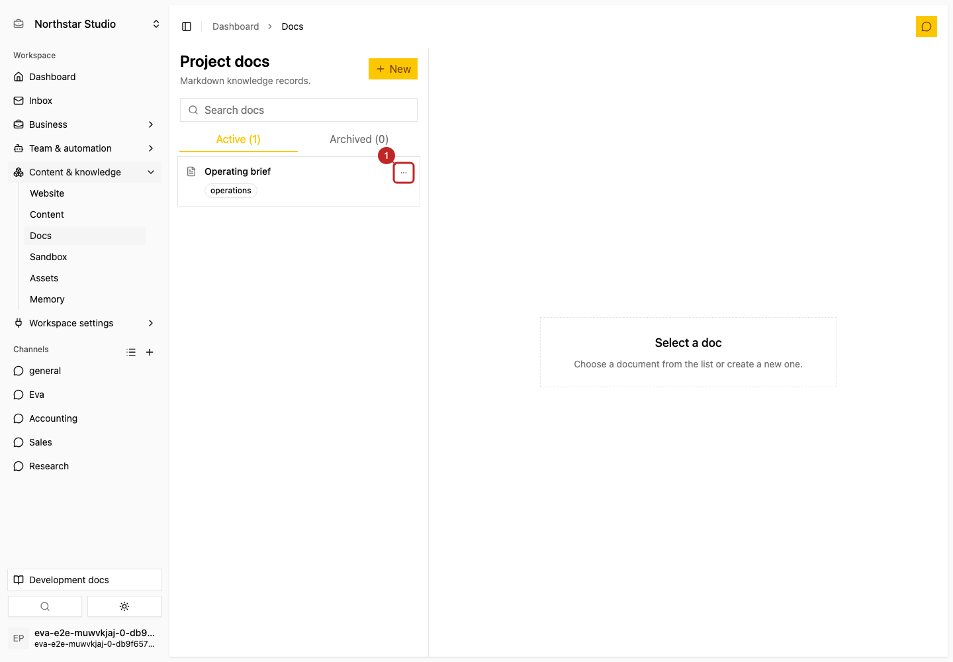Click the general channel chat icon
The image size is (953, 662).
click(x=19, y=371)
